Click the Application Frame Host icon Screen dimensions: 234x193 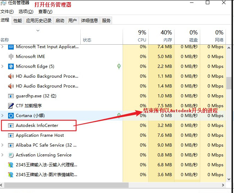tap(11, 135)
